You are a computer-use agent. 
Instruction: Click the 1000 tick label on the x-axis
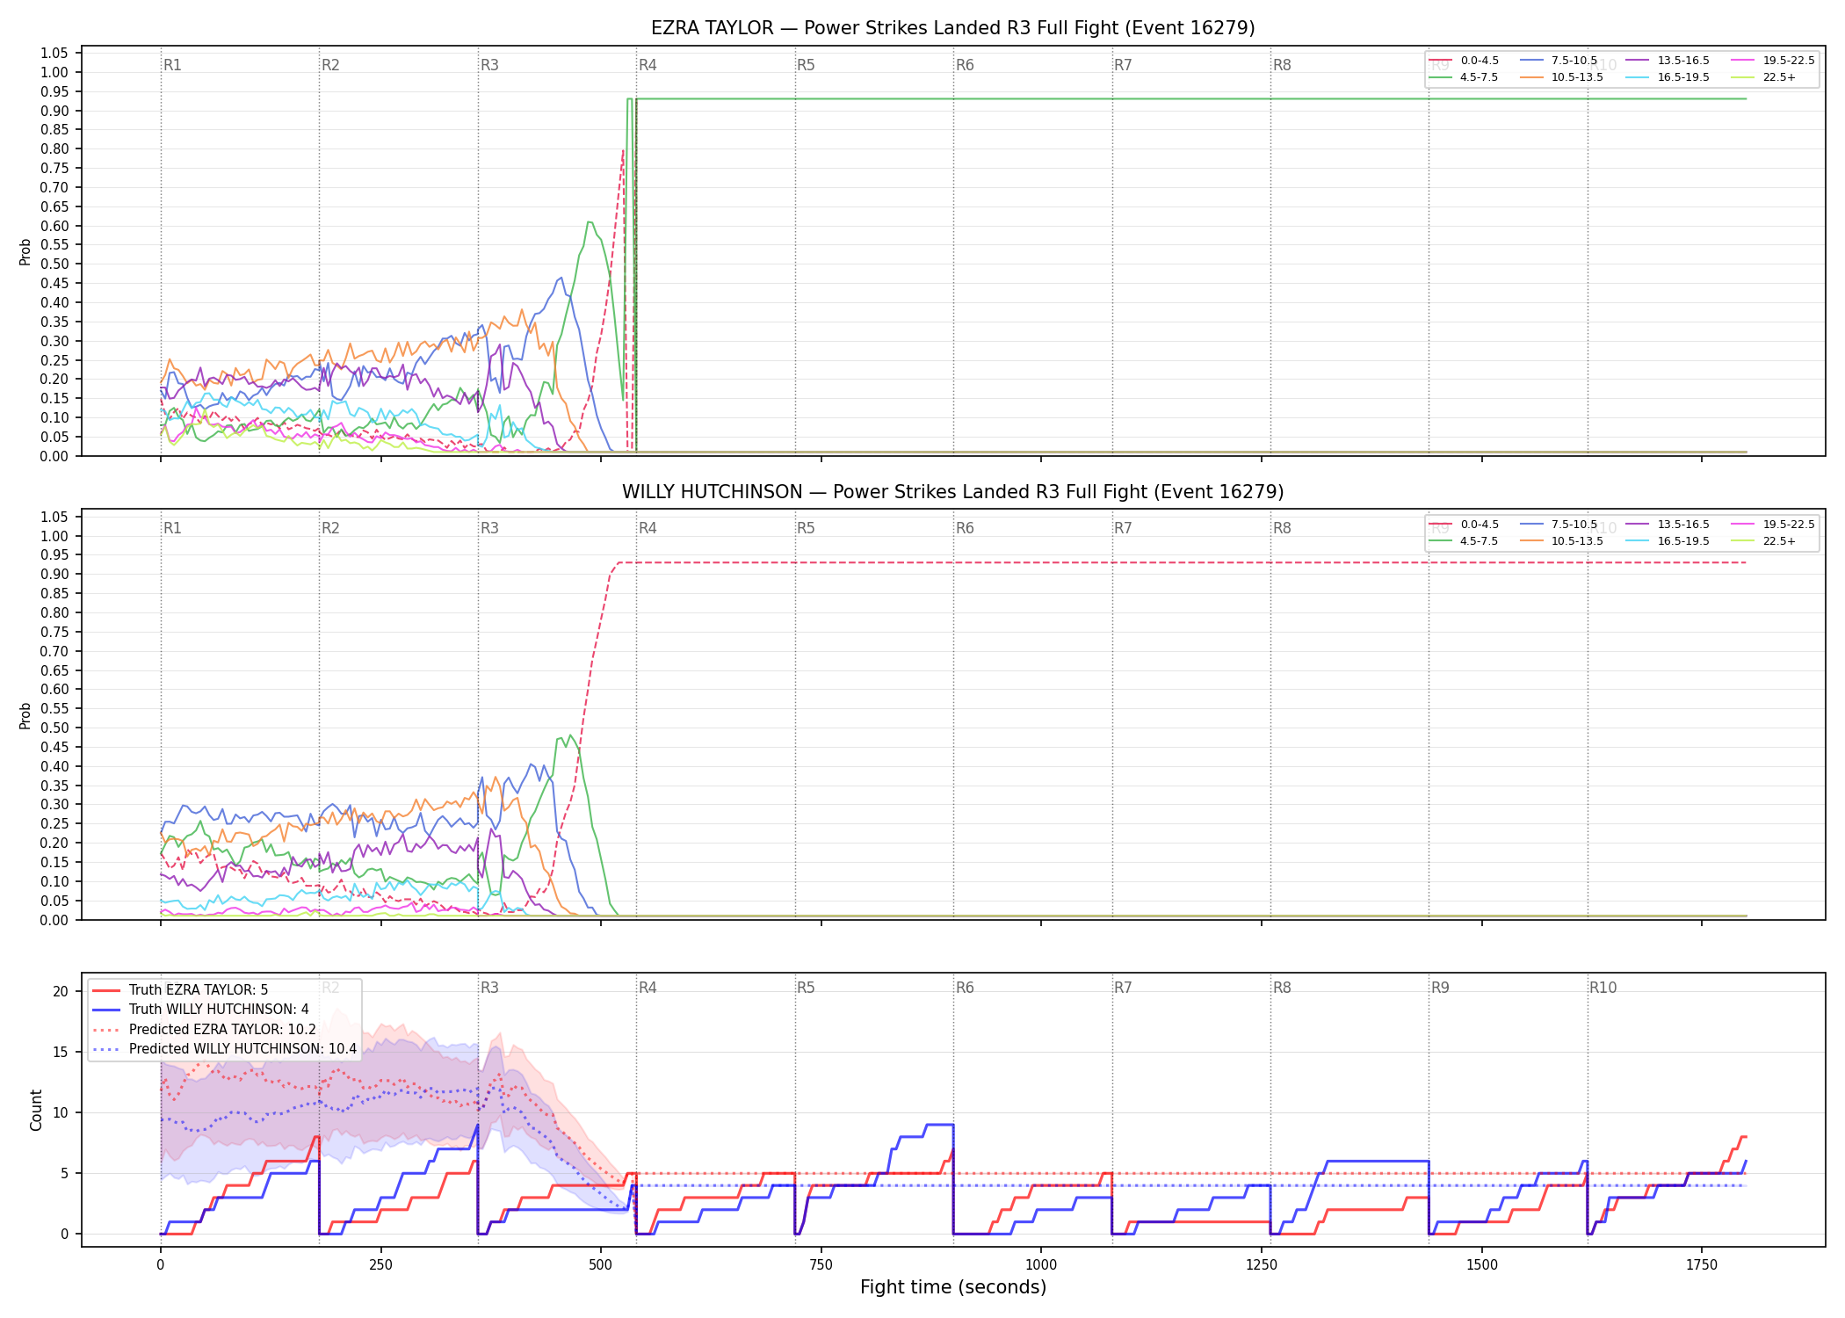click(x=1041, y=1265)
